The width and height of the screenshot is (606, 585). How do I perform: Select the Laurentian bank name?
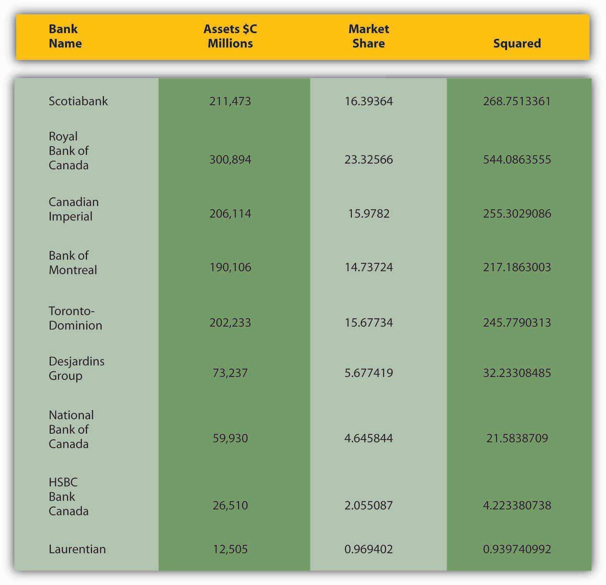click(x=77, y=549)
